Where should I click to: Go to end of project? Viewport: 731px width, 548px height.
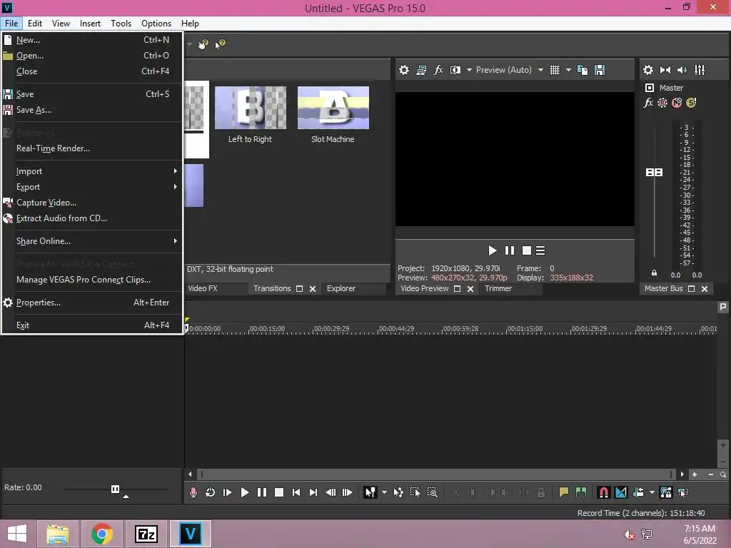(x=313, y=492)
